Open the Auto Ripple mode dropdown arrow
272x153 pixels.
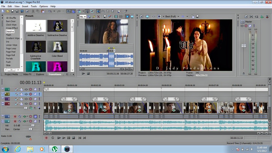(x=83, y=11)
